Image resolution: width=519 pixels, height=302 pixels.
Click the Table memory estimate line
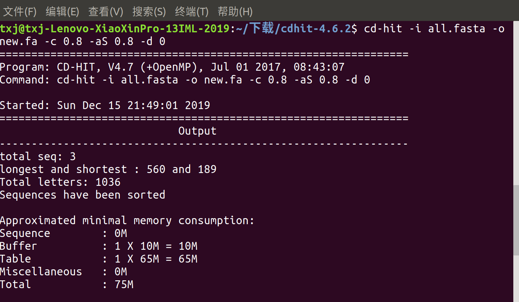point(100,259)
